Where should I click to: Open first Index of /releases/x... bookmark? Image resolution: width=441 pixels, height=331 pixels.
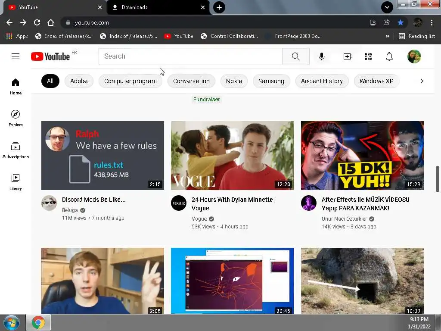click(64, 36)
